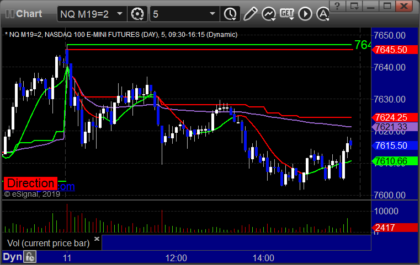
Task: Open the alerts 'A' icon
Action: (323, 14)
